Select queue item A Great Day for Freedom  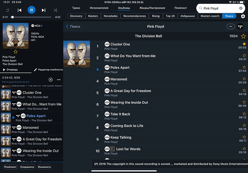tap(32, 141)
